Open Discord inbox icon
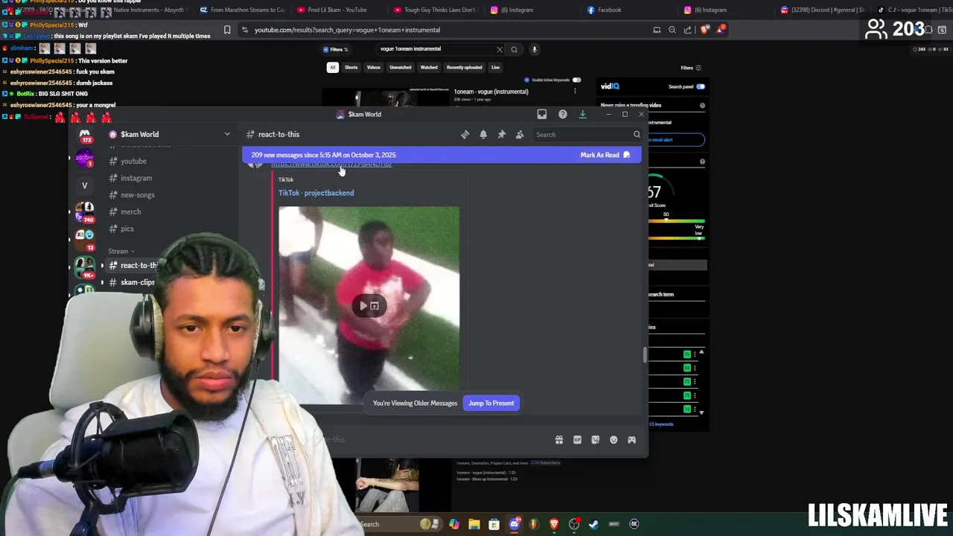953x536 pixels. [542, 114]
